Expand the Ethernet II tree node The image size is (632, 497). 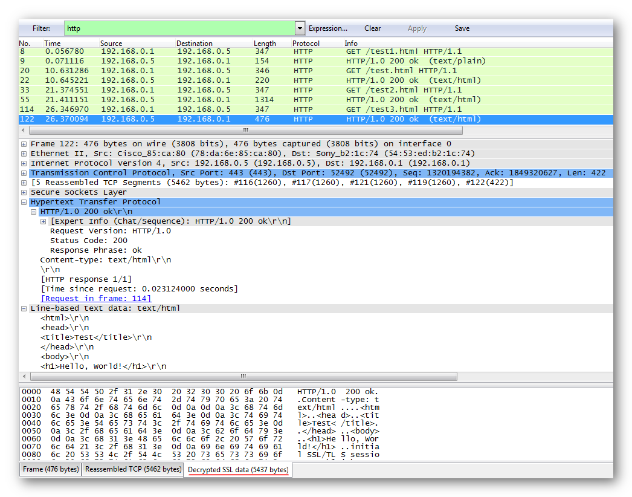click(24, 154)
